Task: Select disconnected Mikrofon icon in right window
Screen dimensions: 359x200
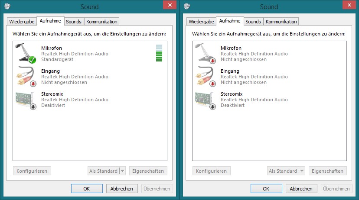Action: click(x=205, y=53)
